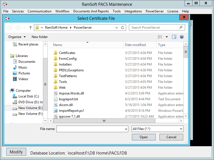Toggle the preview pane icon
214x160 pixels.
pyautogui.click(x=174, y=37)
